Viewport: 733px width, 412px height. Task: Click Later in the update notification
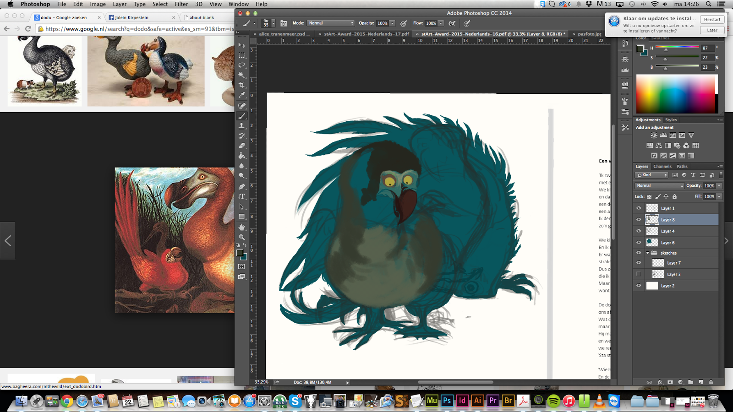point(712,30)
